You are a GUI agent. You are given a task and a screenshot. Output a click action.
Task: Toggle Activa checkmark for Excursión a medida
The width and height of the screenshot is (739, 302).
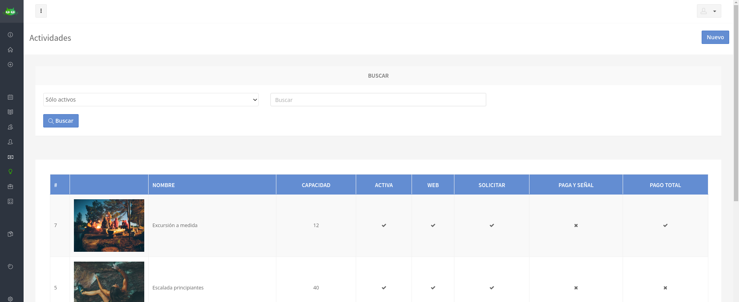click(x=384, y=226)
